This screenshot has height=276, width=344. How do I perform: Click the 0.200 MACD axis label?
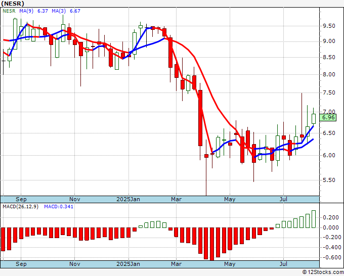[x=331, y=217]
